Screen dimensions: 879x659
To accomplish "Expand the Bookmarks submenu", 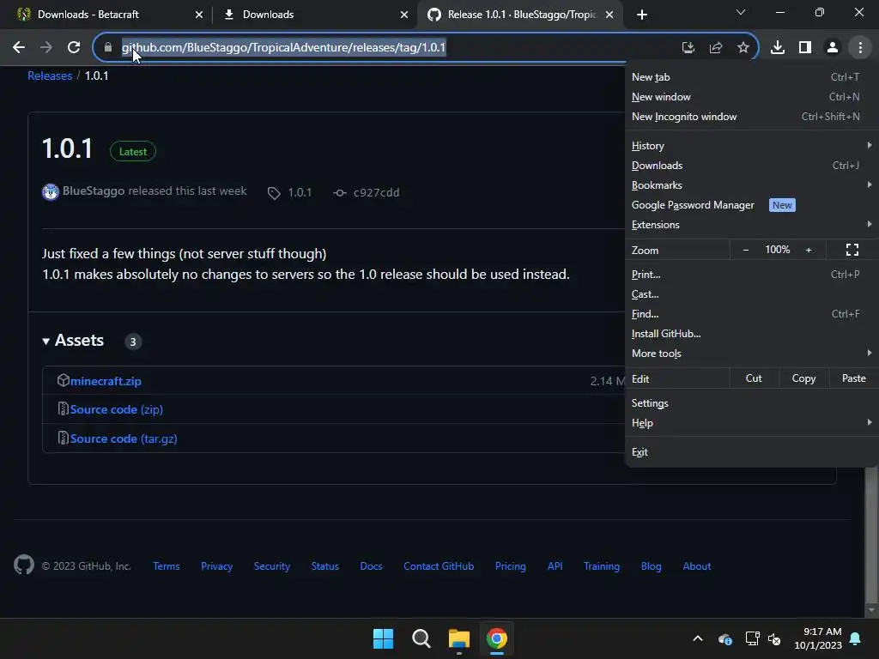I will [x=751, y=185].
